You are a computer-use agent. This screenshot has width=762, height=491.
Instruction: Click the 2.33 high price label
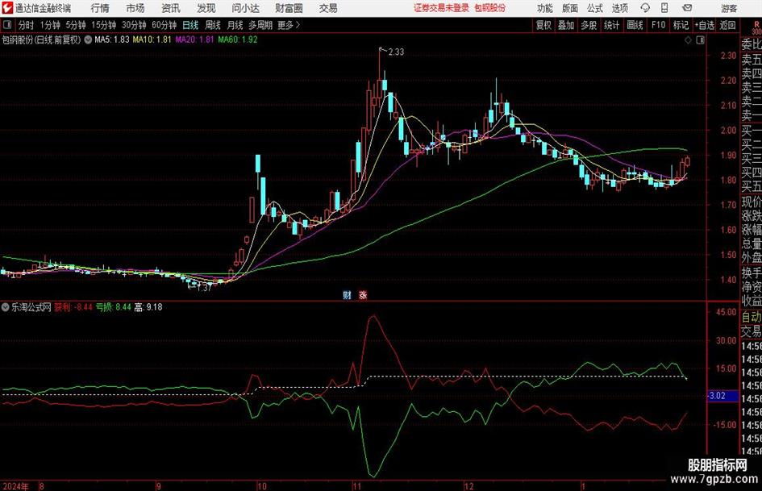396,52
